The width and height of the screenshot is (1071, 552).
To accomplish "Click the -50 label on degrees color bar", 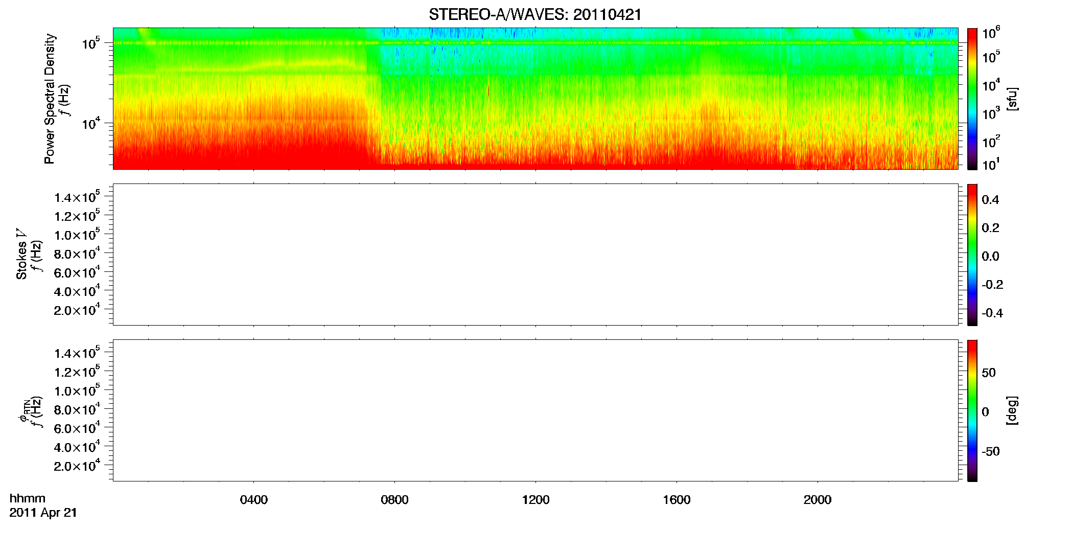I will point(991,452).
